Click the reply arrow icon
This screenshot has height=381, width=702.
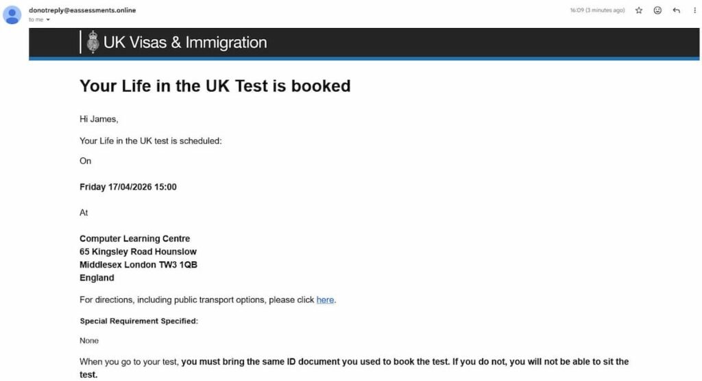[677, 10]
